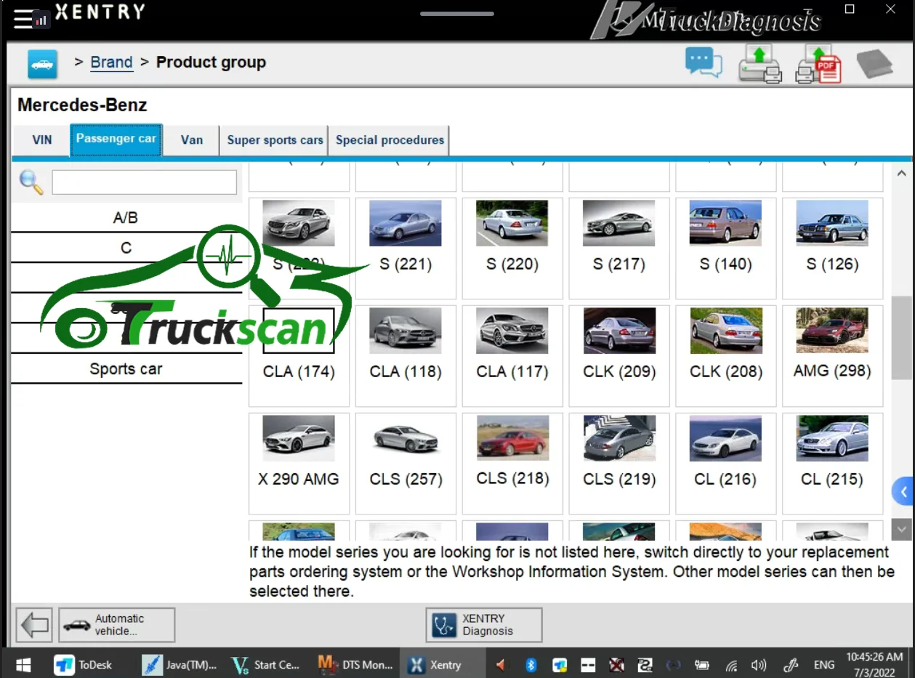This screenshot has height=678, width=915.
Task: Open the chat feedback speech-bubble icon
Action: [703, 62]
